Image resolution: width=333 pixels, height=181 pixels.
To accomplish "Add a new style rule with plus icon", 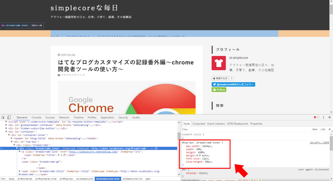I will (330, 129).
